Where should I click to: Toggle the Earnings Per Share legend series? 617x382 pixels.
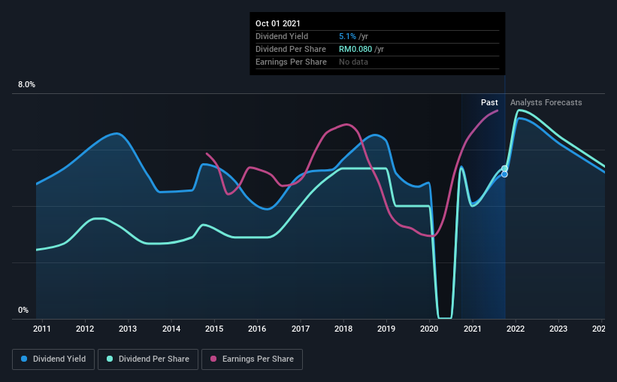[x=252, y=359]
